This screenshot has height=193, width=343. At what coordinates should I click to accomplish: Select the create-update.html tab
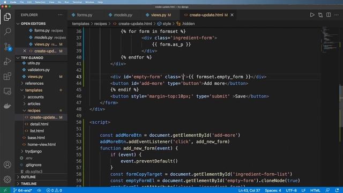[x=206, y=15]
